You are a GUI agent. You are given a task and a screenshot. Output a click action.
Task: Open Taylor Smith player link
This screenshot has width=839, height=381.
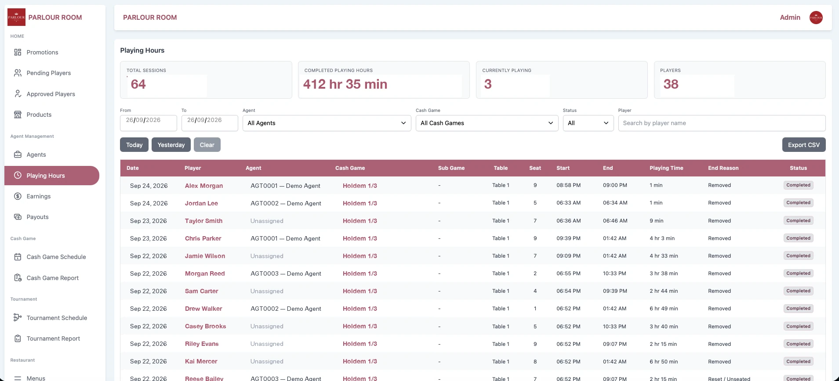click(x=203, y=221)
